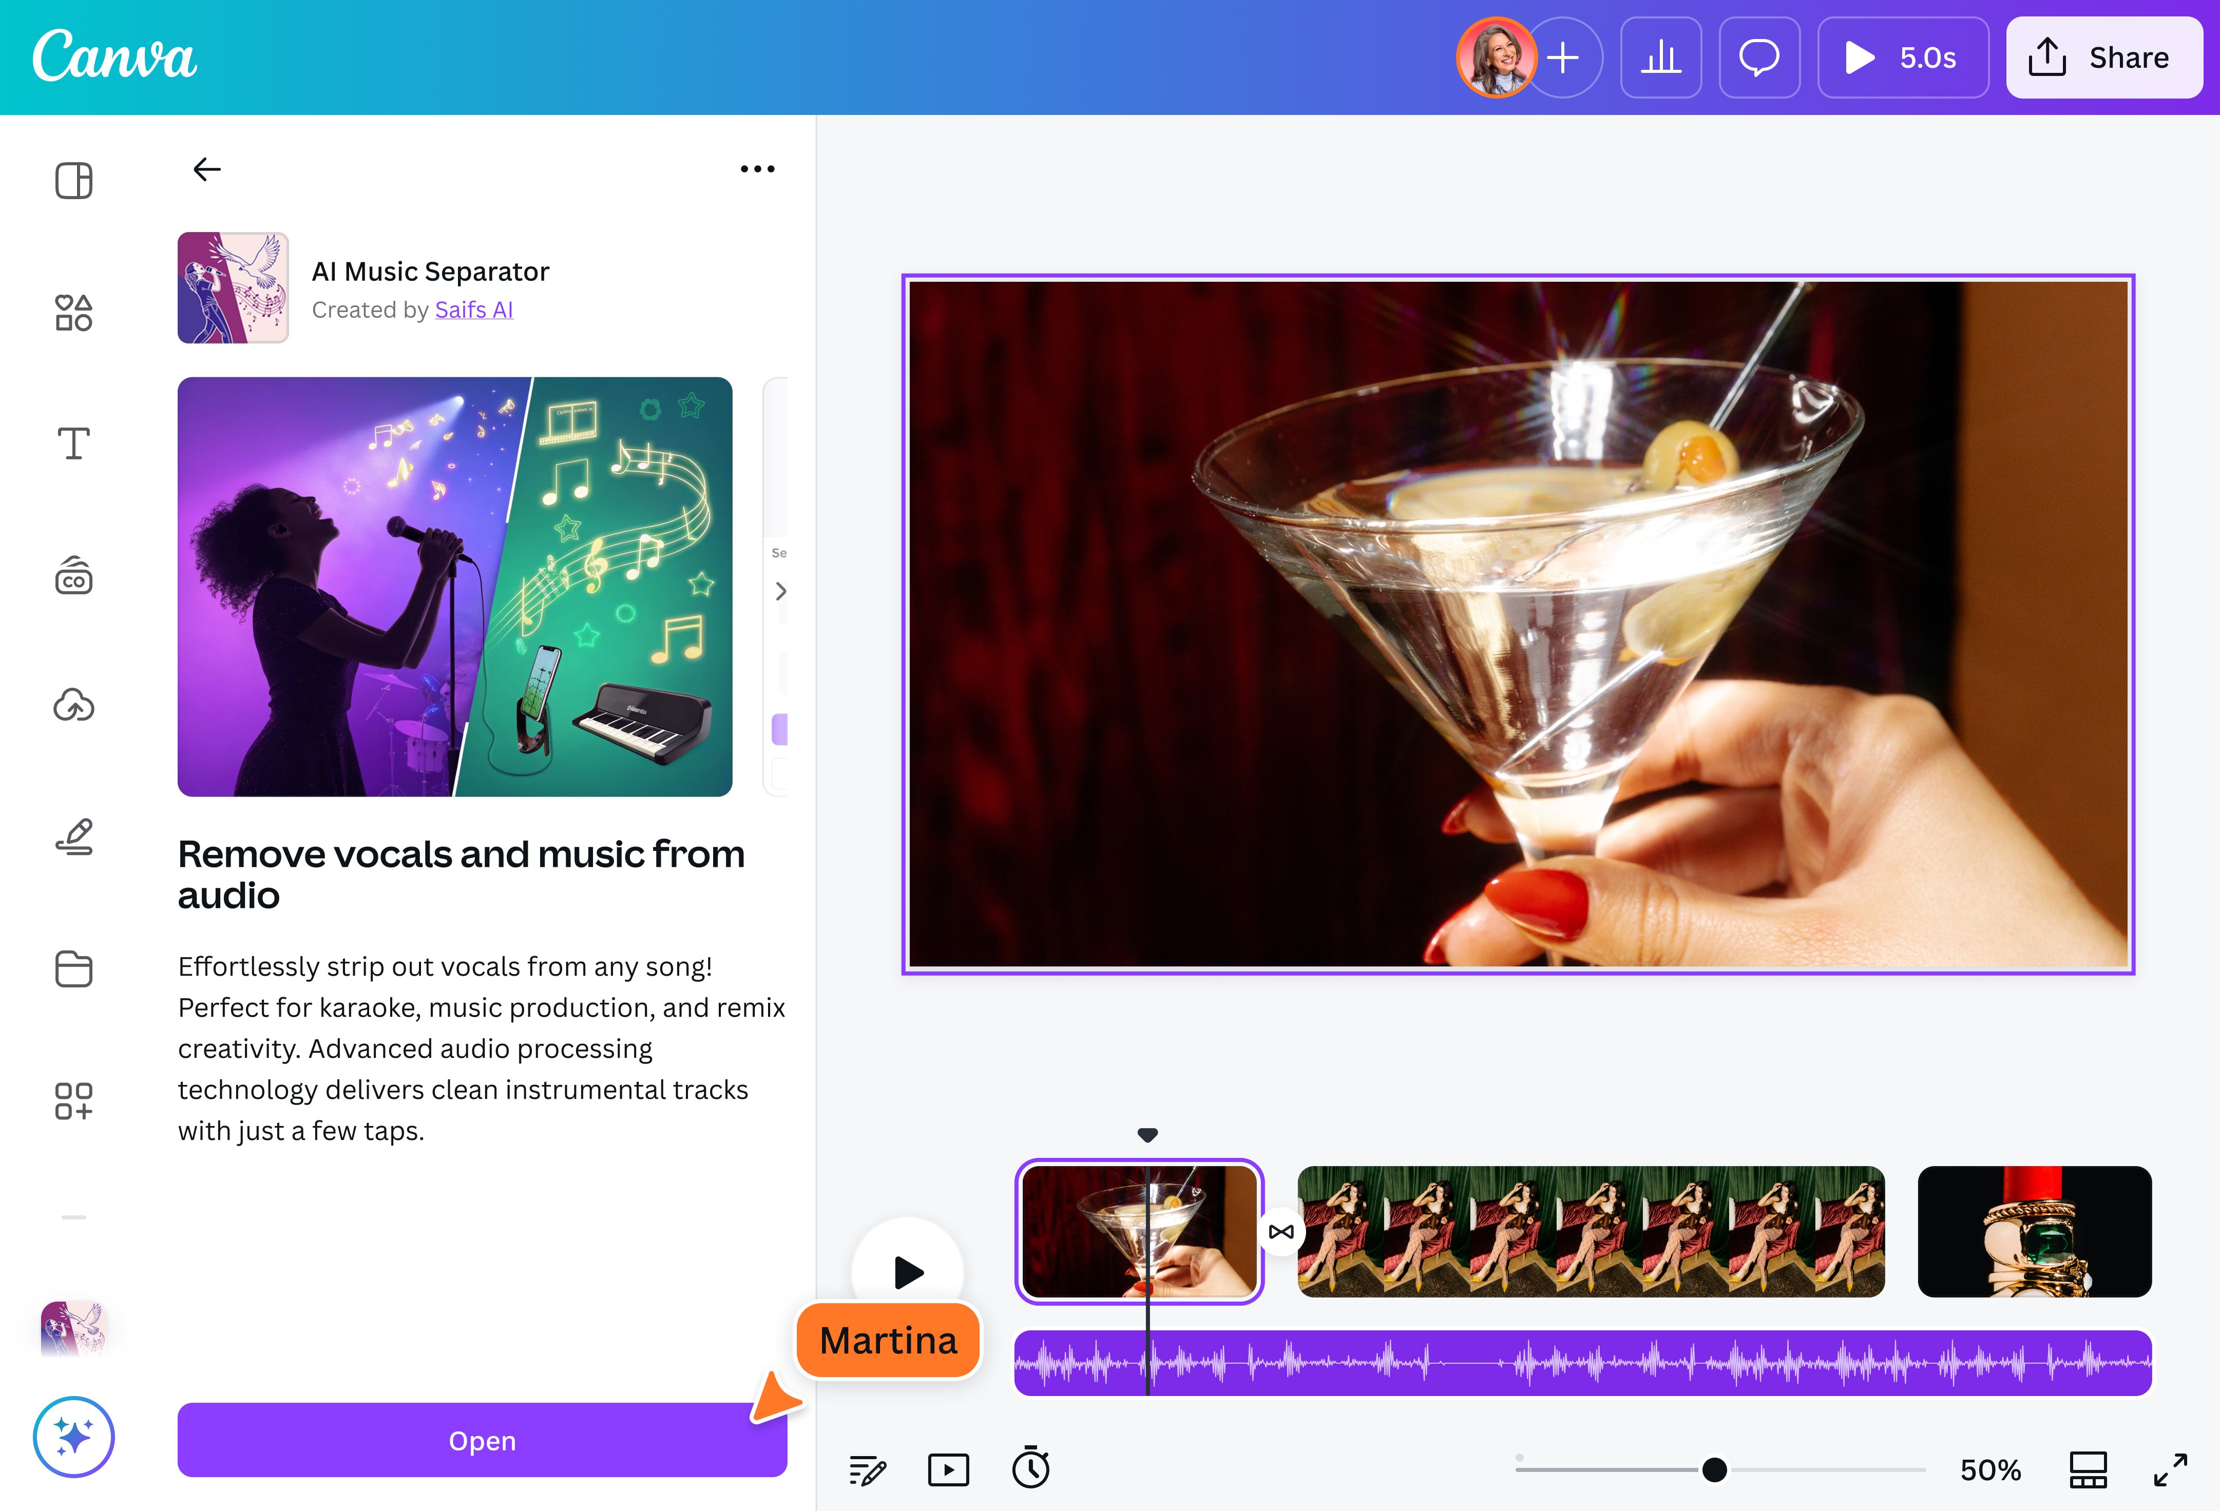The height and width of the screenshot is (1511, 2220).
Task: Open the three-dot more options menu
Action: (x=757, y=169)
